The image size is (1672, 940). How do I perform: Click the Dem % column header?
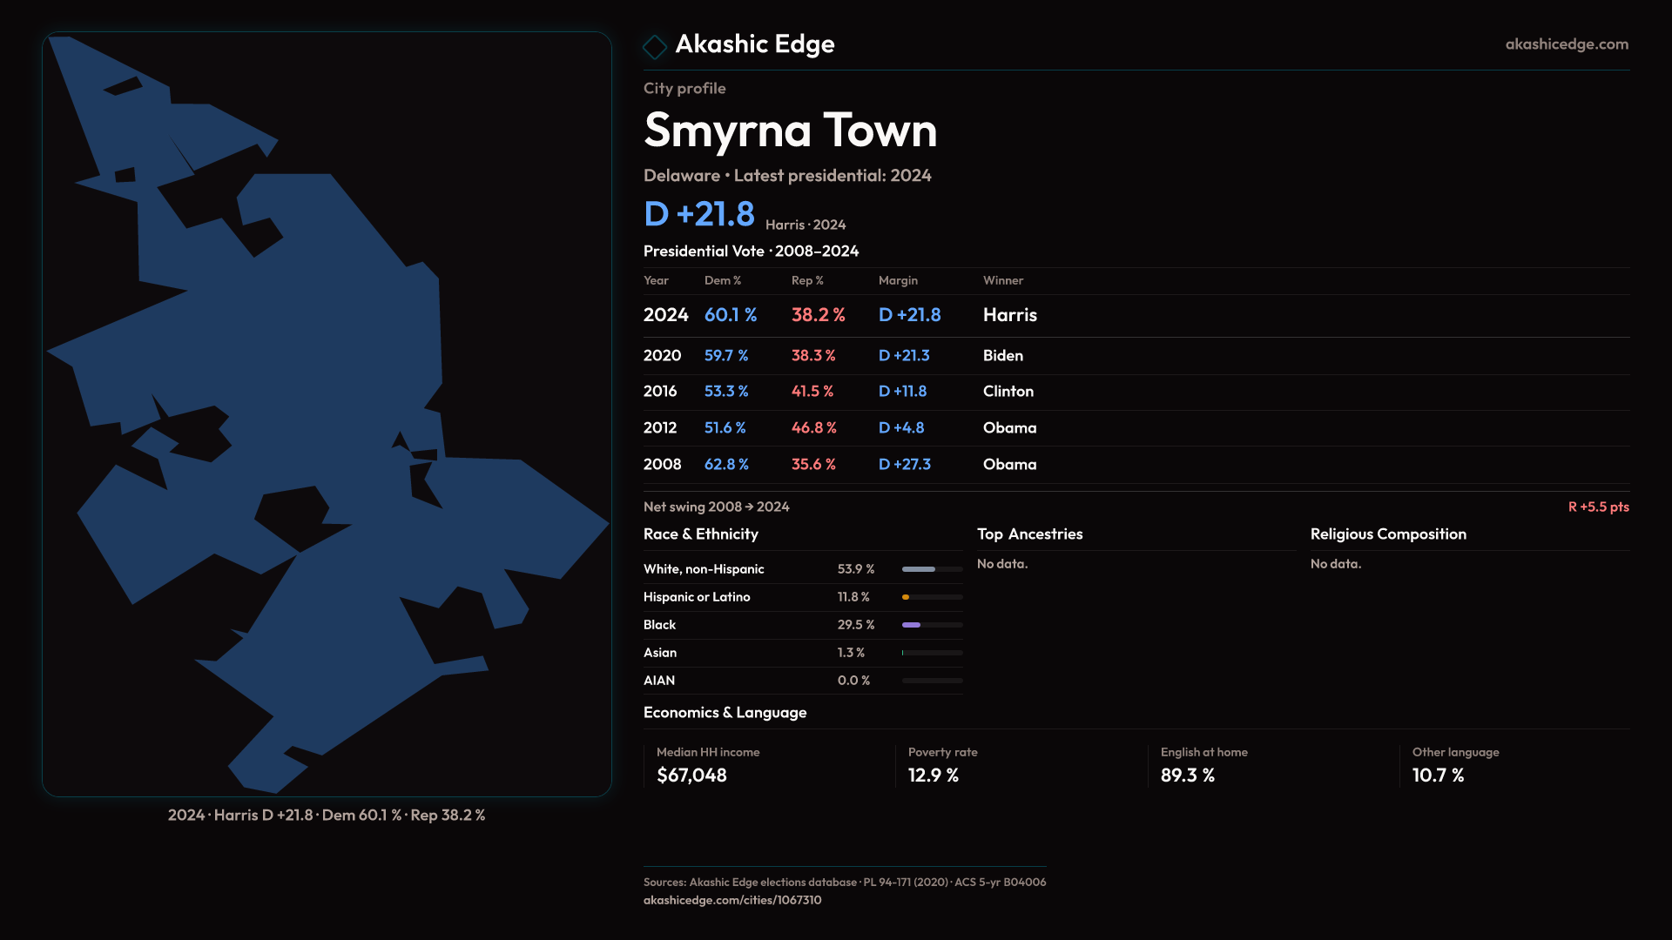(722, 280)
